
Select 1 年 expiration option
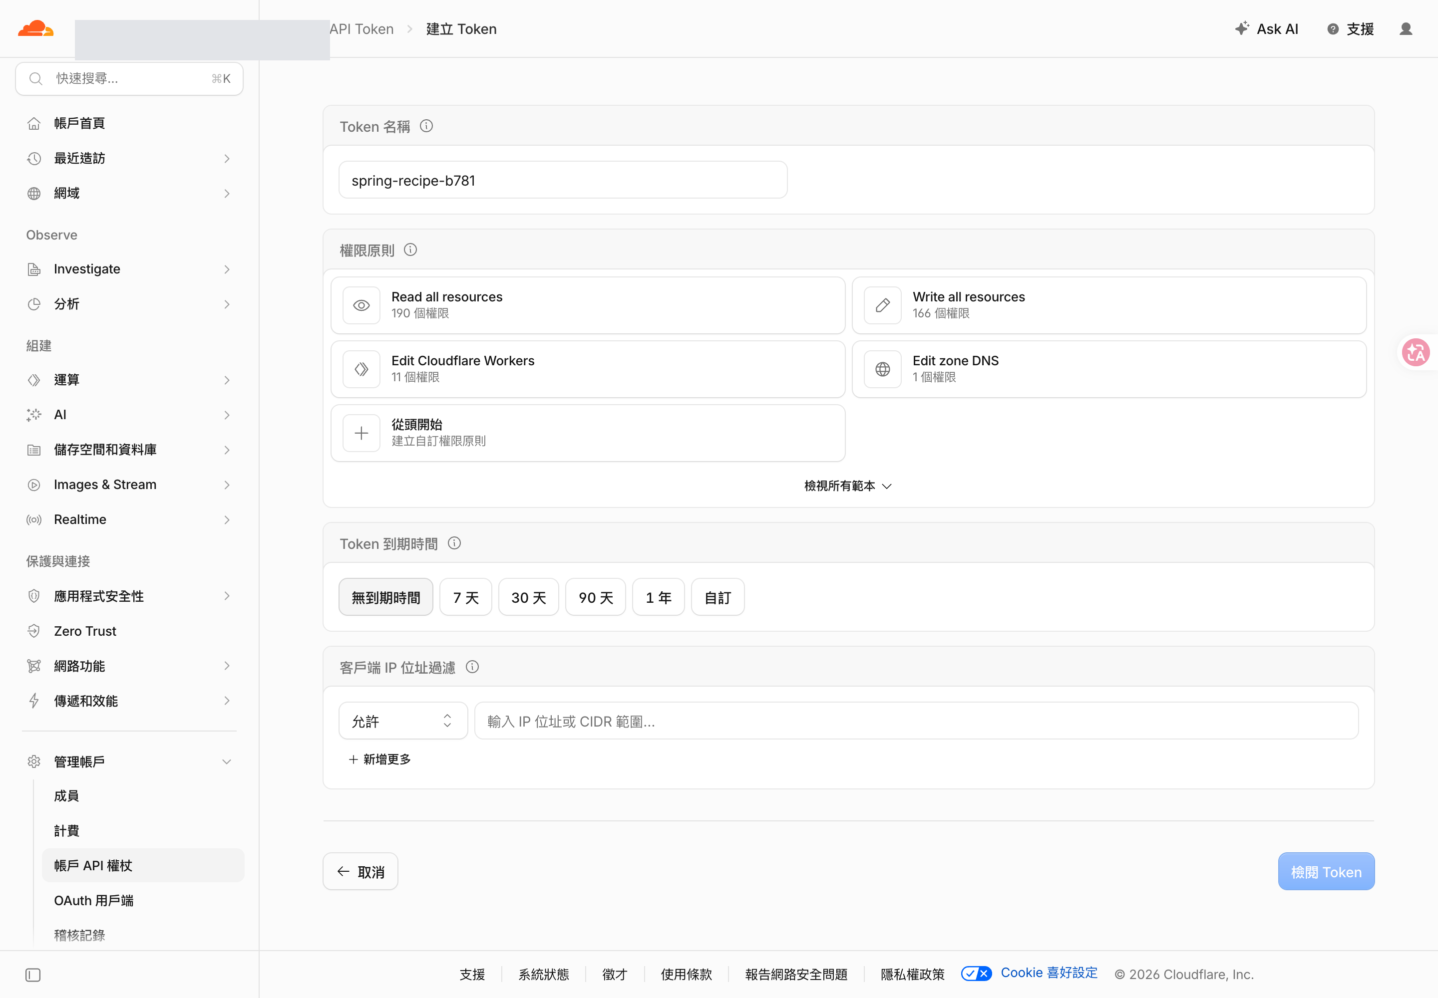[x=658, y=597]
